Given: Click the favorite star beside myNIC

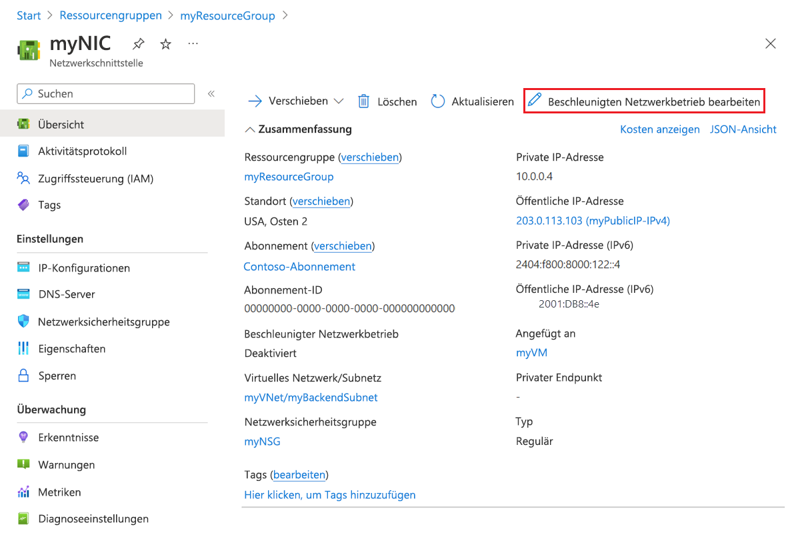Looking at the screenshot, I should pyautogui.click(x=164, y=43).
